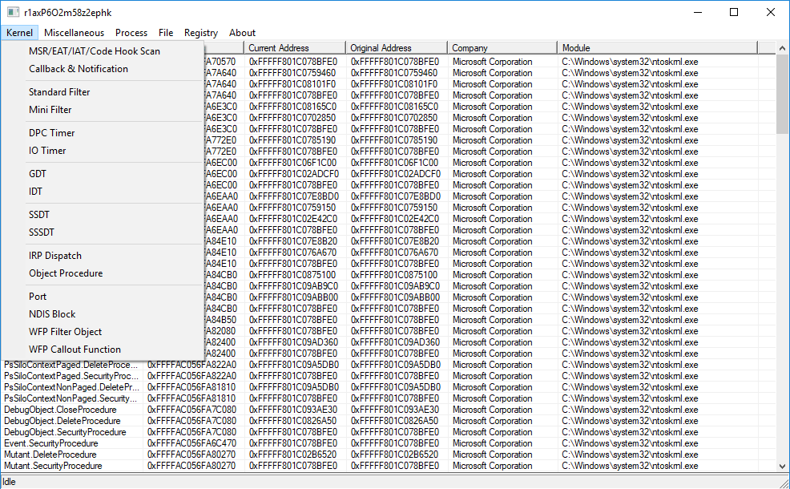Open the IDT listing
This screenshot has height=489, width=790.
click(x=37, y=192)
